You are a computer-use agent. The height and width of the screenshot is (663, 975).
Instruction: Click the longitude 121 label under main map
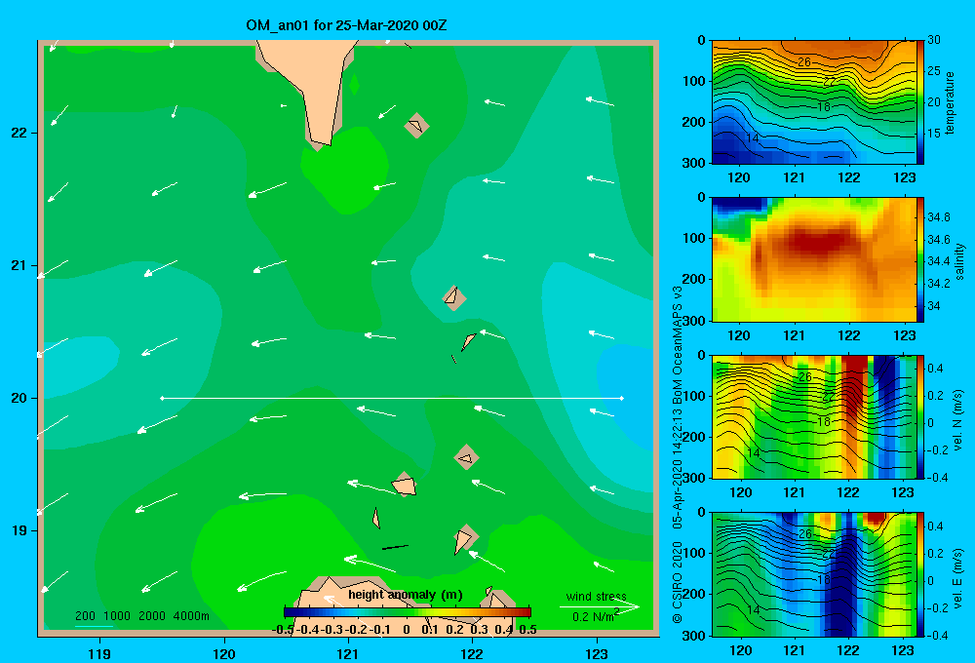coord(348,653)
